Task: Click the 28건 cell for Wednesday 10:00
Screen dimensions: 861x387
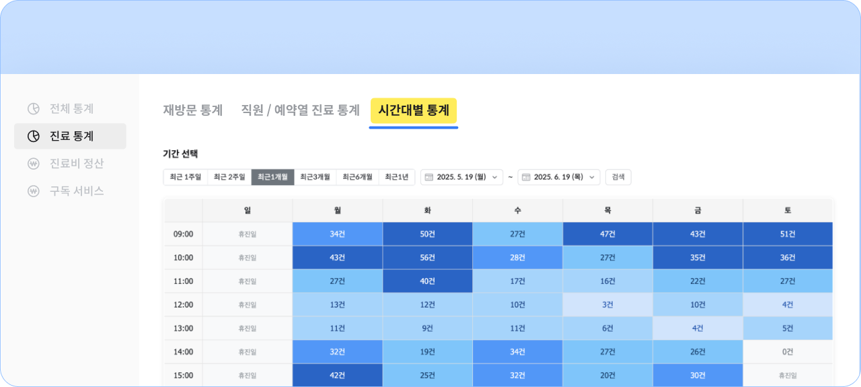Action: (x=518, y=258)
